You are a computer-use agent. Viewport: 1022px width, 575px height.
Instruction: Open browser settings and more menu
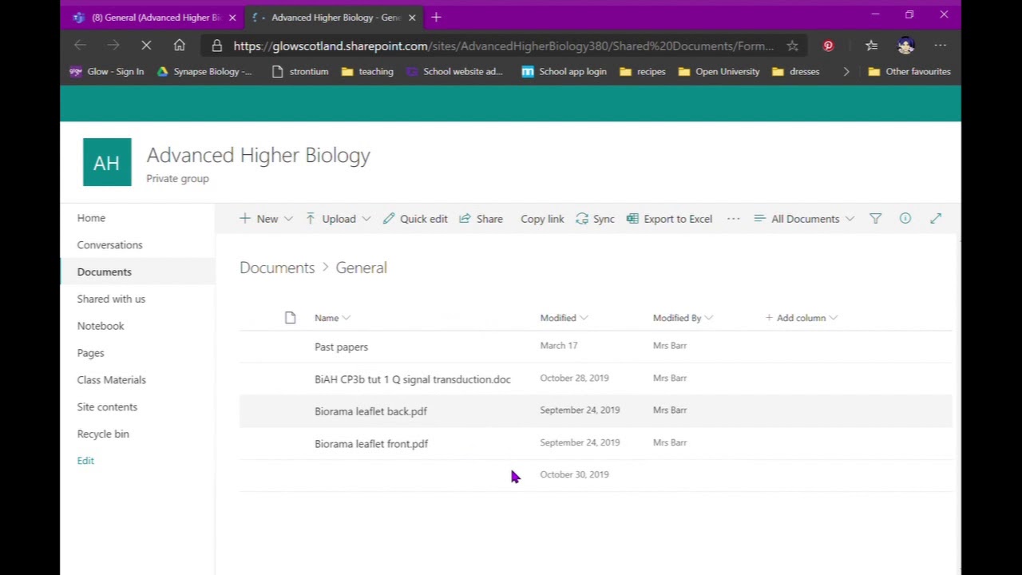click(x=941, y=46)
